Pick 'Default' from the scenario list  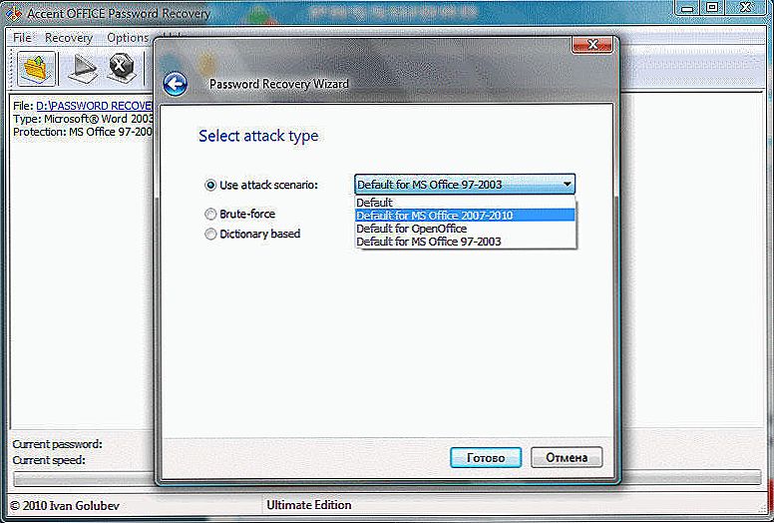pyautogui.click(x=465, y=203)
